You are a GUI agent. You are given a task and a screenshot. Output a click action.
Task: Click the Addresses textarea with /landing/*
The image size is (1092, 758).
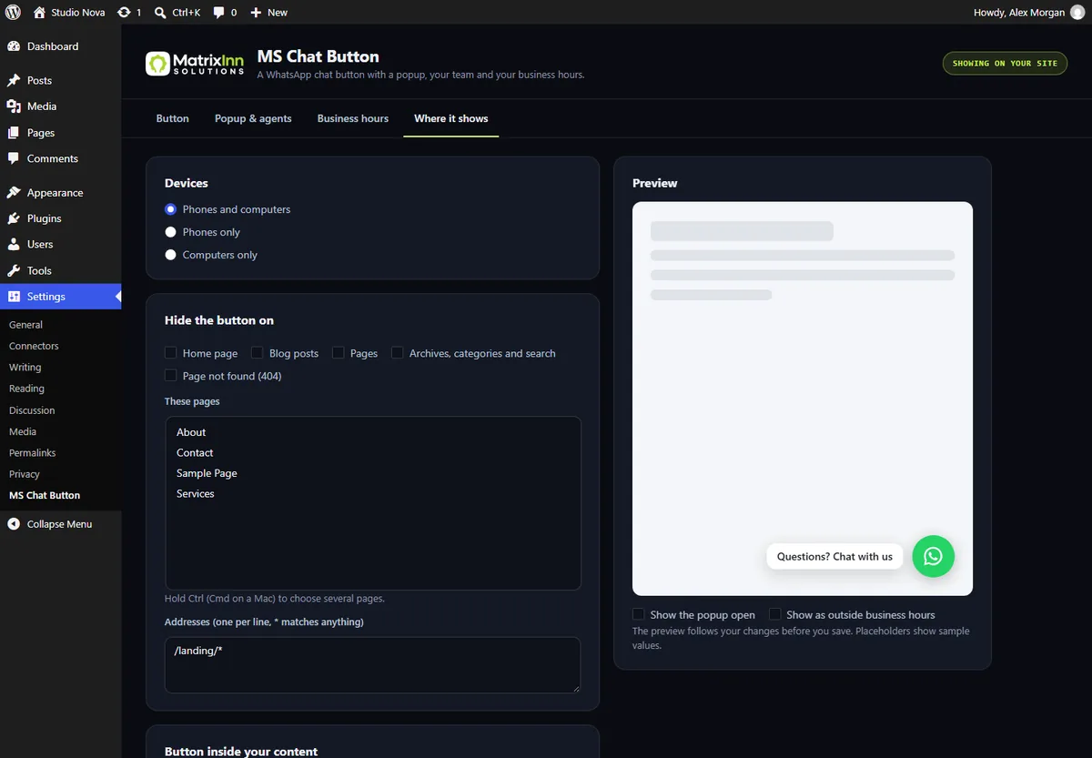[x=372, y=664]
